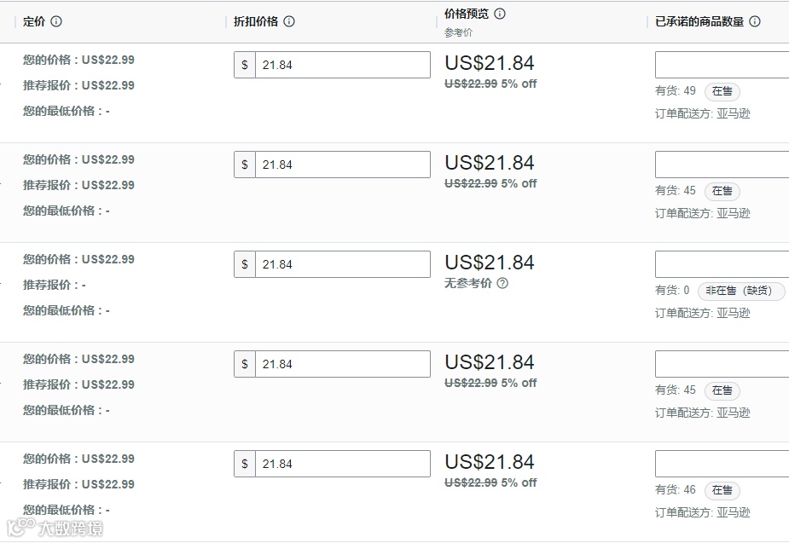Click the committed quantity field in third row
This screenshot has width=789, height=543.
pos(722,264)
